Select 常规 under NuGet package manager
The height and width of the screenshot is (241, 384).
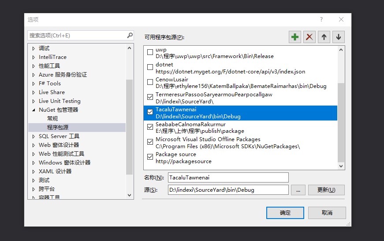[52, 119]
